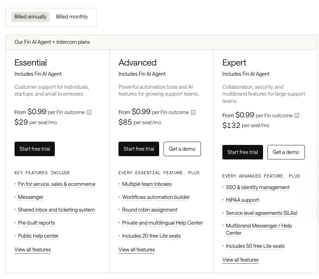Click the '$85' per seat price
319x279 pixels.
tap(125, 122)
